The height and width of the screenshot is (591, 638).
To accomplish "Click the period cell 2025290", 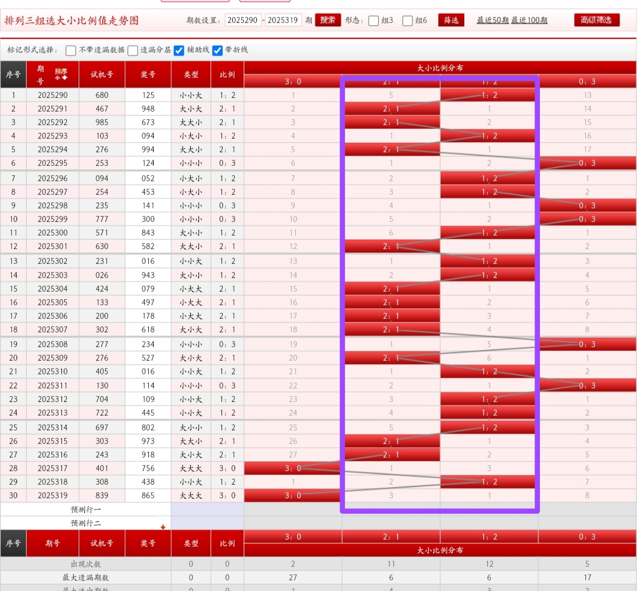I will click(53, 95).
